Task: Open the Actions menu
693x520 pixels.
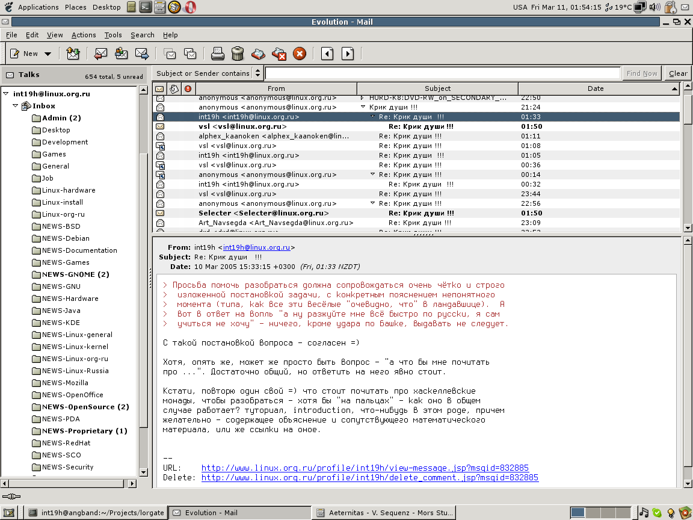Action: point(84,35)
